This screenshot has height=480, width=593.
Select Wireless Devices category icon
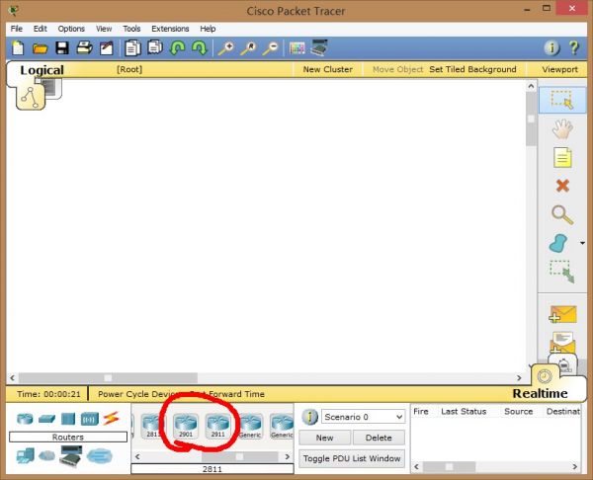(x=90, y=419)
